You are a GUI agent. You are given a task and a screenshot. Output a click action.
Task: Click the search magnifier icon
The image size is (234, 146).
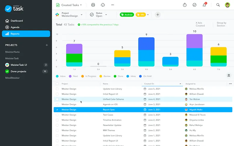218,5
